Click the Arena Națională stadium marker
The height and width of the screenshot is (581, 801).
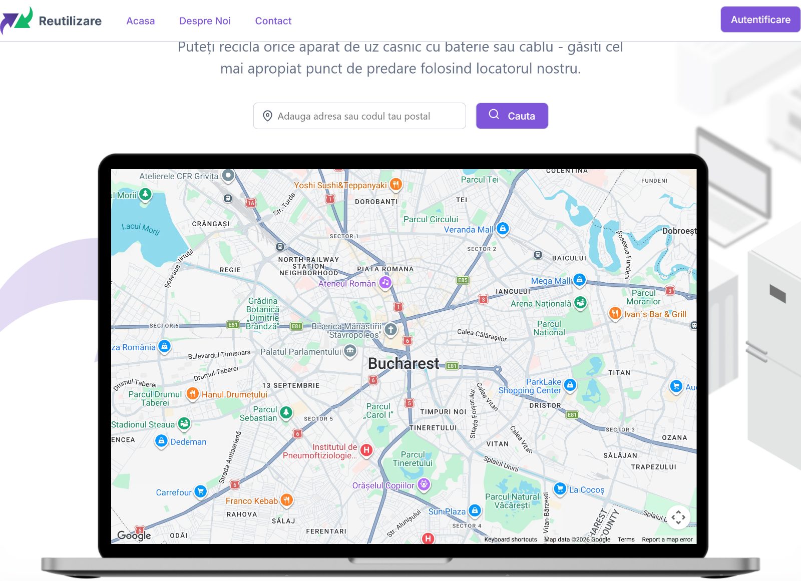click(x=581, y=302)
